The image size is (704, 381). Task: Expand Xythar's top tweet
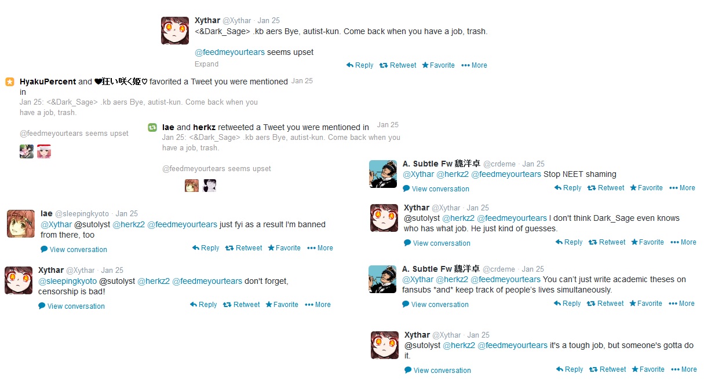pyautogui.click(x=207, y=64)
